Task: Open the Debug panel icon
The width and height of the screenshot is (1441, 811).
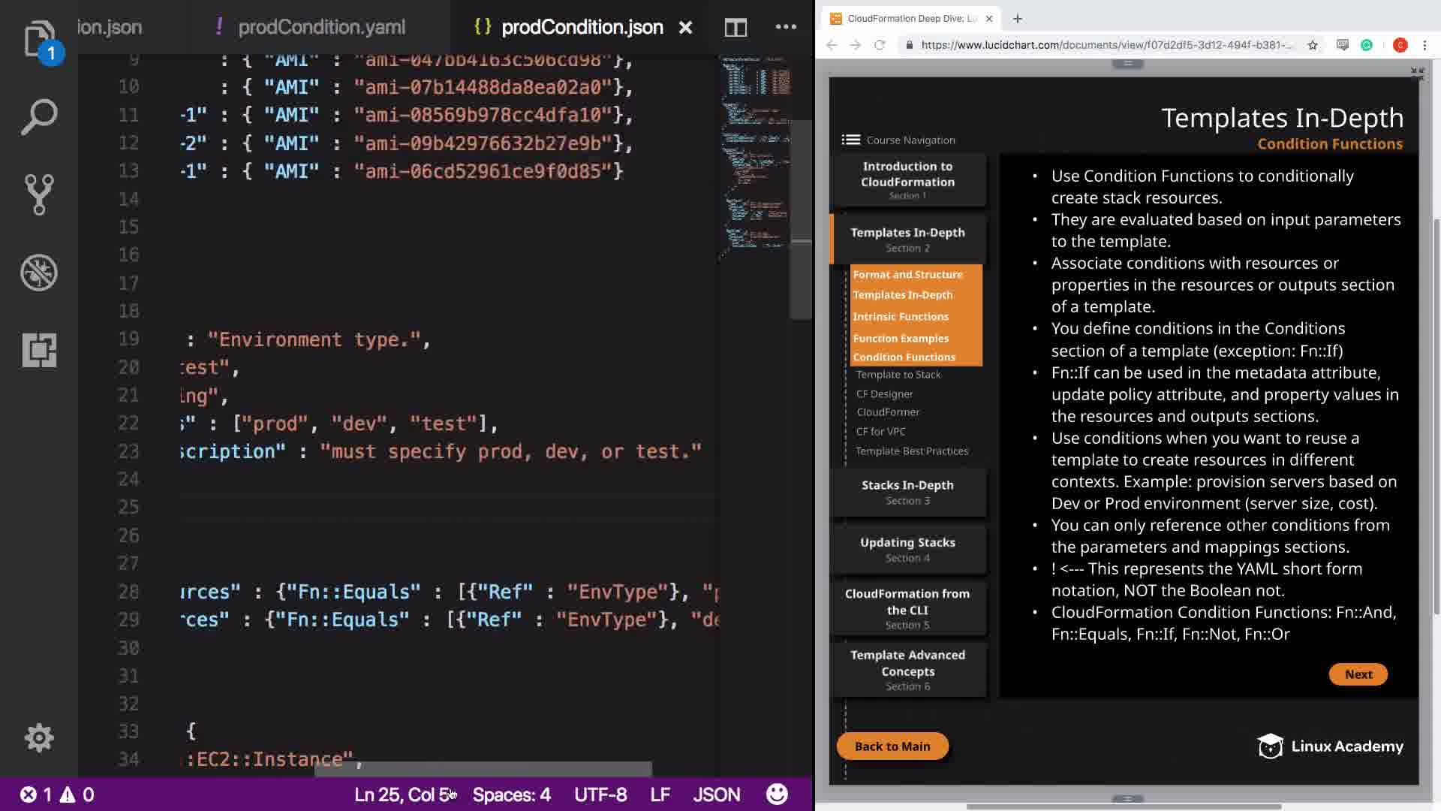Action: (39, 272)
